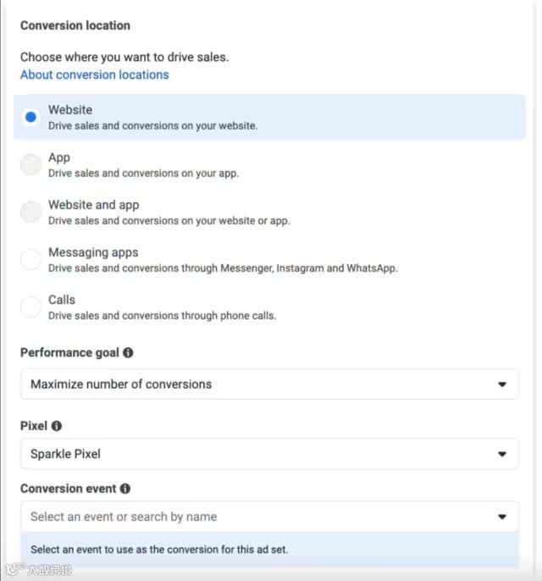Click the Messaging apps label text
Image resolution: width=542 pixels, height=581 pixels.
tap(93, 252)
